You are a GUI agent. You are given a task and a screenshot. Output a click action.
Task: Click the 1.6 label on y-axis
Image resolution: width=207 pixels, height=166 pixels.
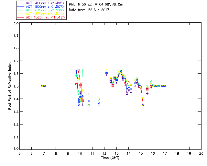[16, 74]
